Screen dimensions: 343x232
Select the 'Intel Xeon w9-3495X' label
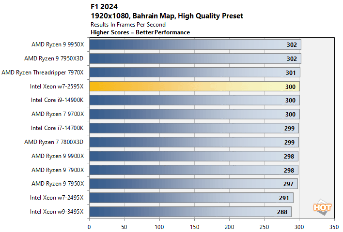(57, 212)
